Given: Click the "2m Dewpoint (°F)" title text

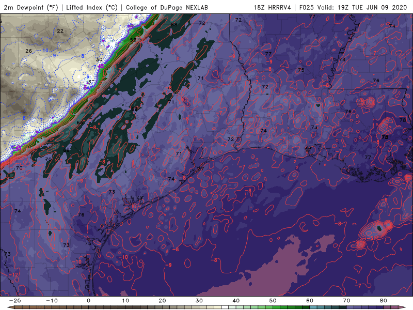Looking at the screenshot, I should 31,7.
